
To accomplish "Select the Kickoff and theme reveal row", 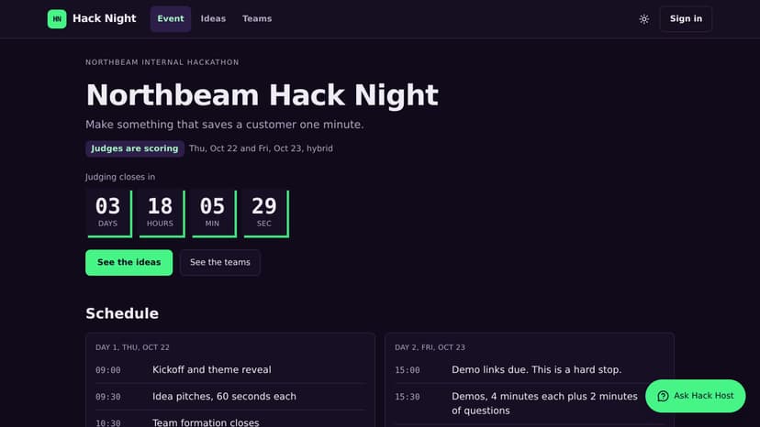I will coord(230,370).
